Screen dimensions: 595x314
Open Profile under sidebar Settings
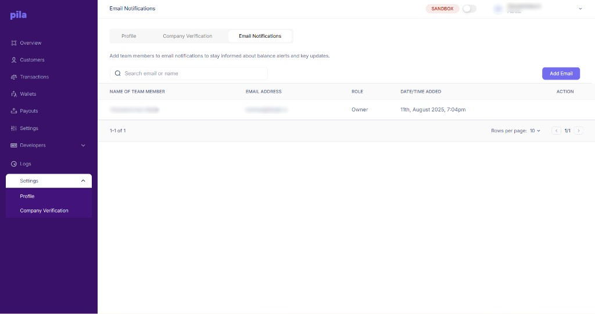pyautogui.click(x=27, y=196)
